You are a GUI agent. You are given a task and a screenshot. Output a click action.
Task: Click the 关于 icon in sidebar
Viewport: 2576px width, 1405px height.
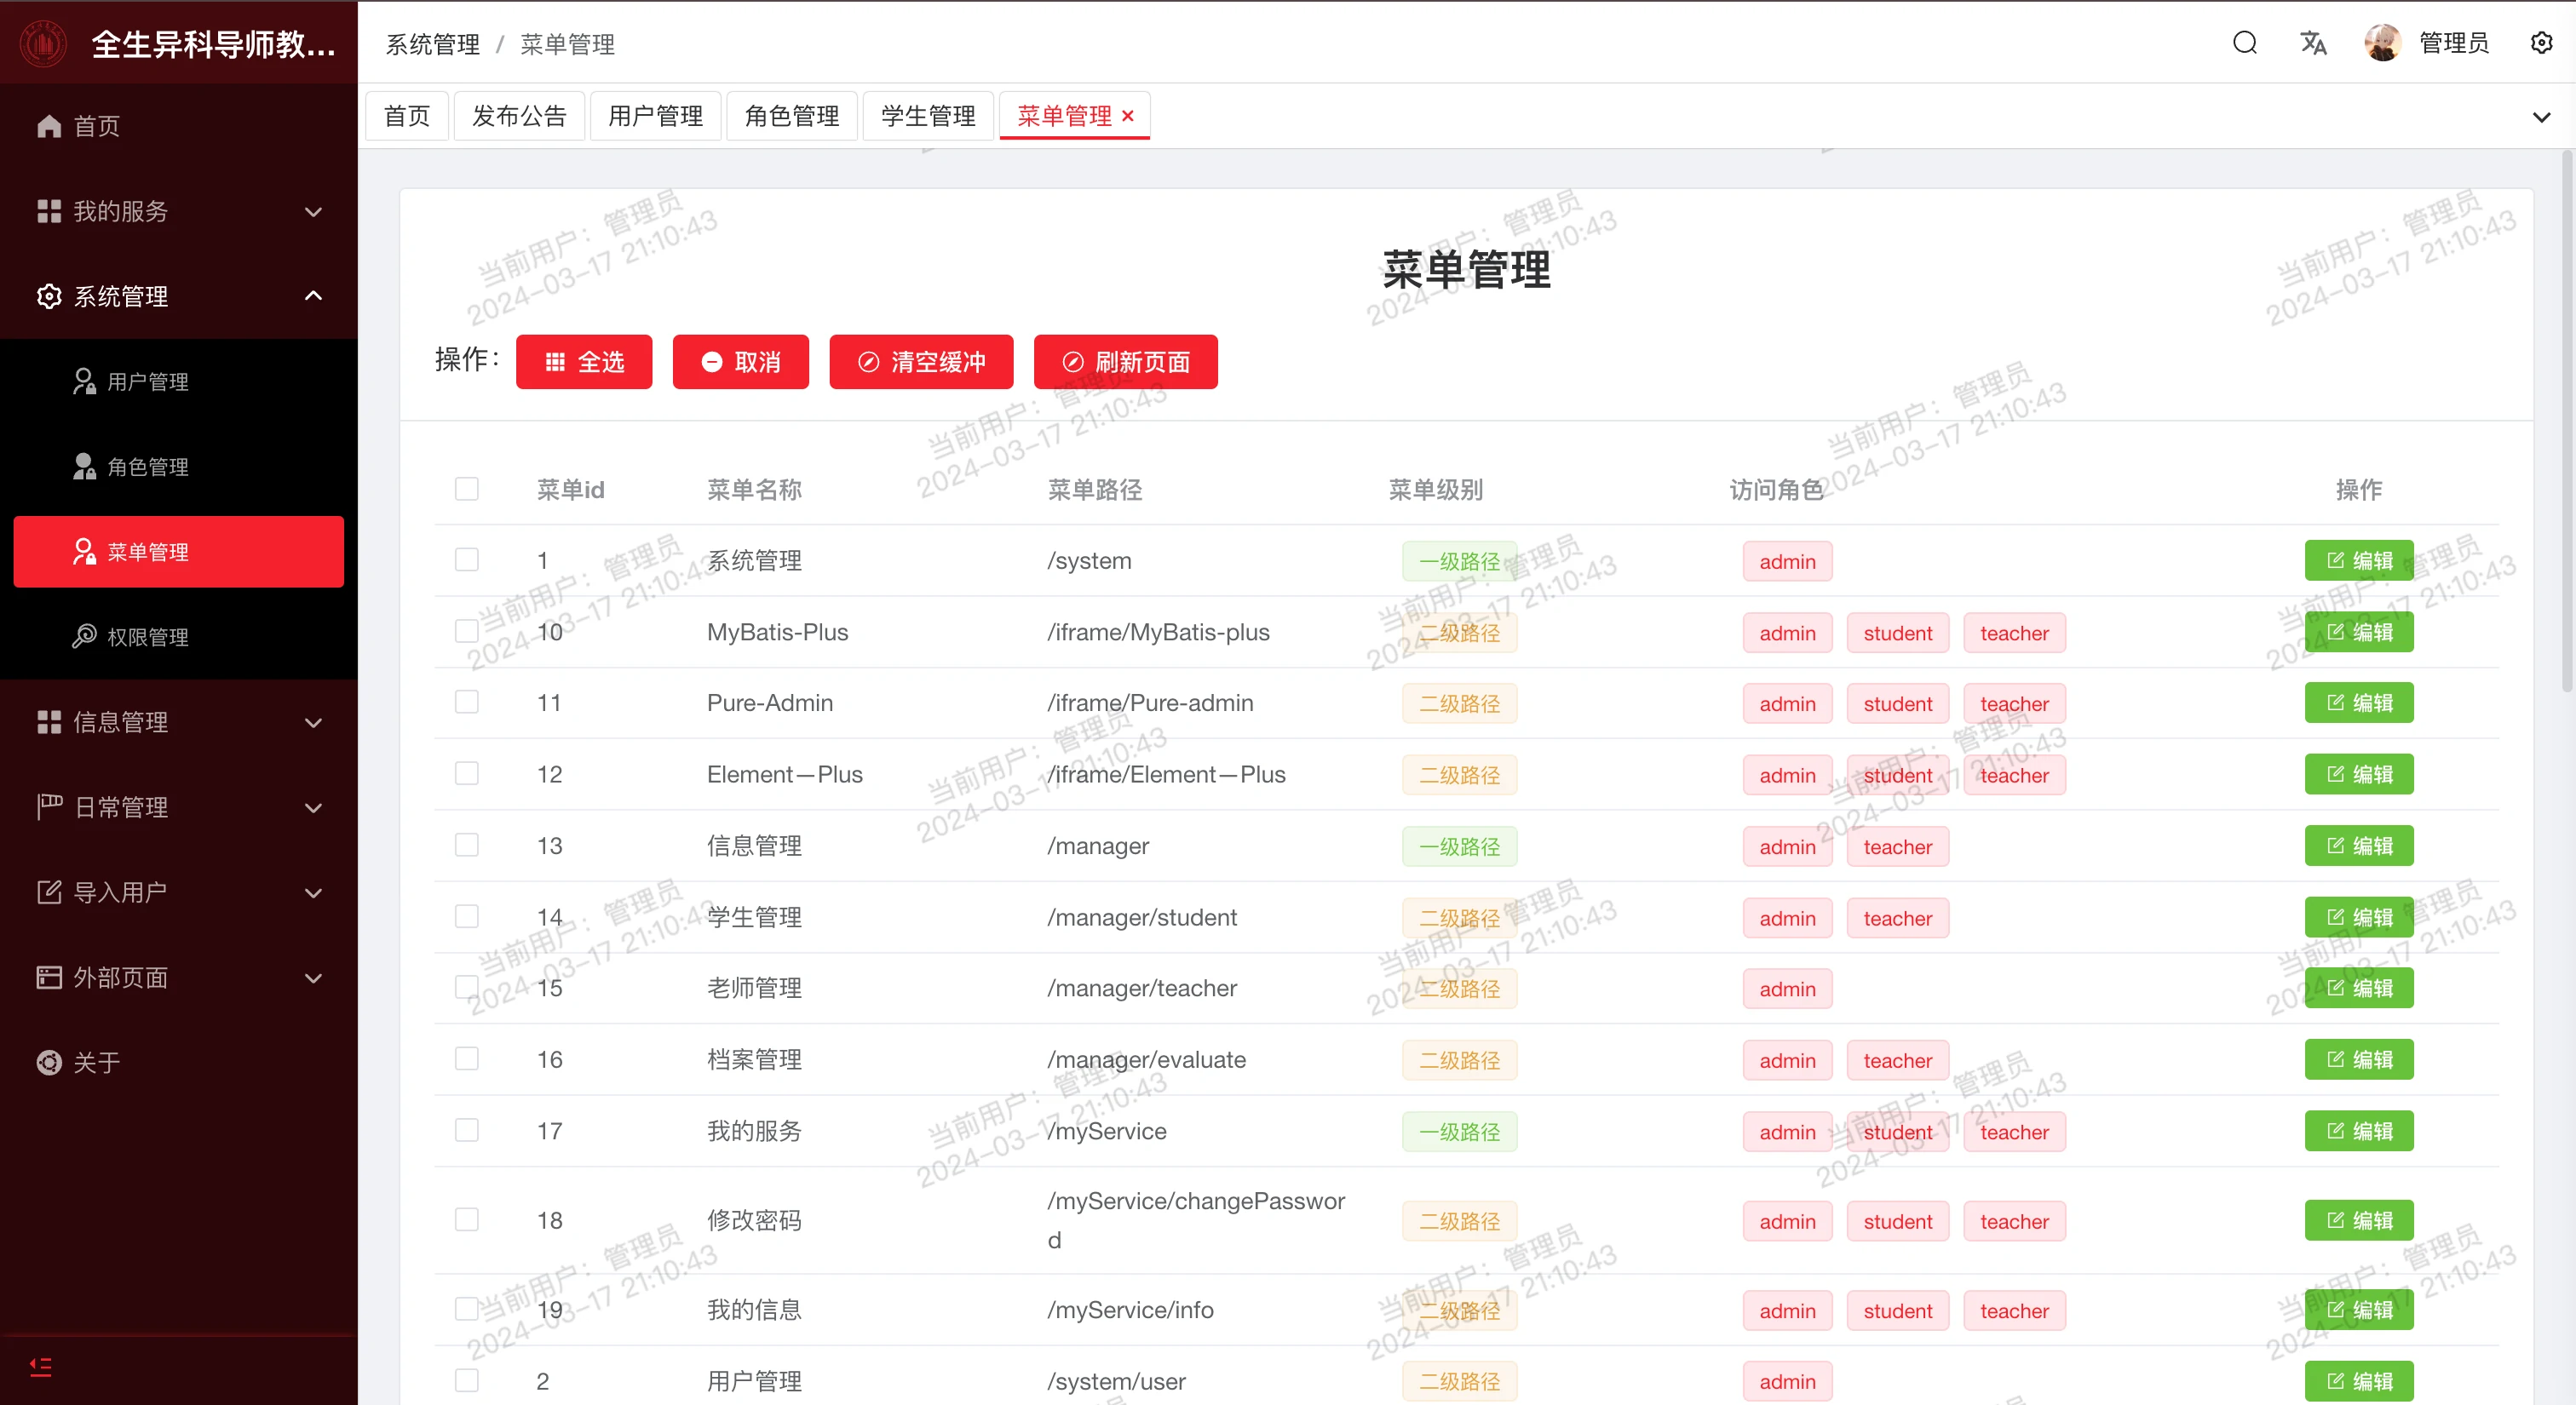pos(49,1062)
